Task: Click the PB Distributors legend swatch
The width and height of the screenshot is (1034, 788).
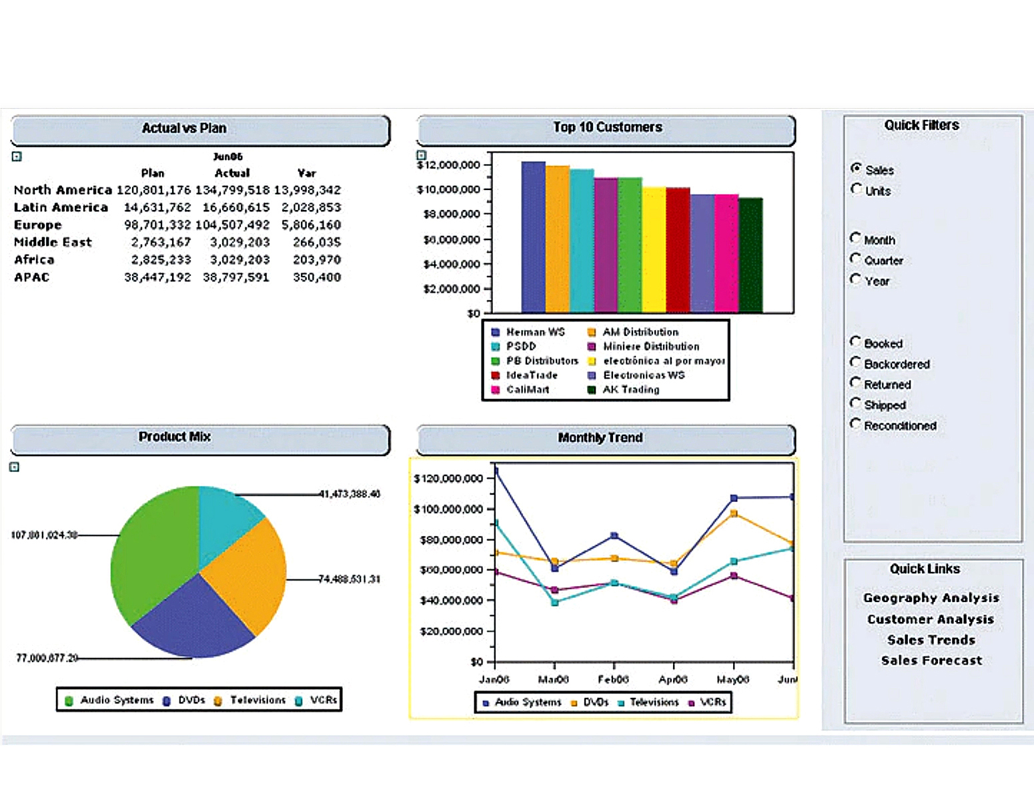Action: 496,361
